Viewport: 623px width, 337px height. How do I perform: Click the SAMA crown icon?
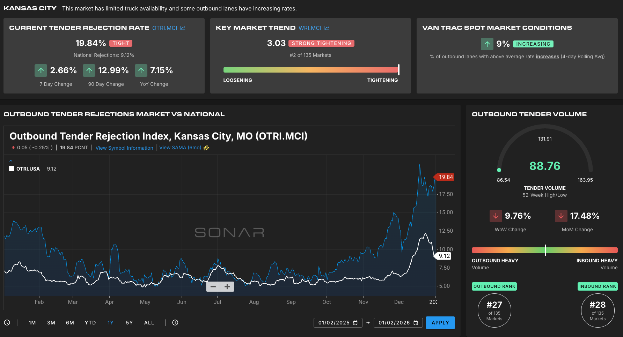(x=206, y=148)
